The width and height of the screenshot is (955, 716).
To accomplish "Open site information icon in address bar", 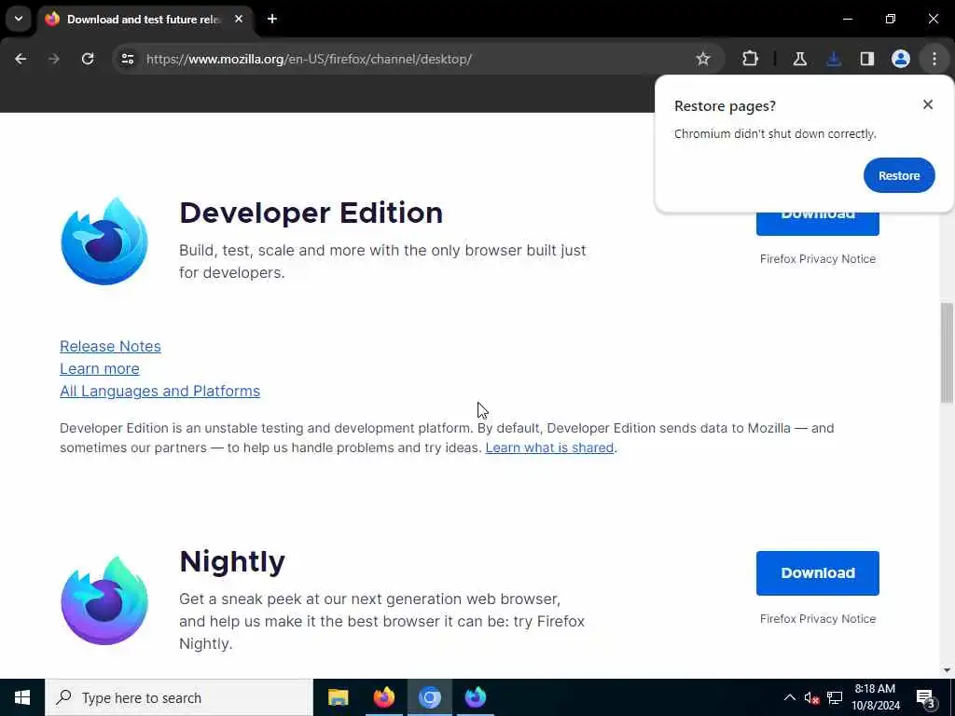I will [x=127, y=59].
